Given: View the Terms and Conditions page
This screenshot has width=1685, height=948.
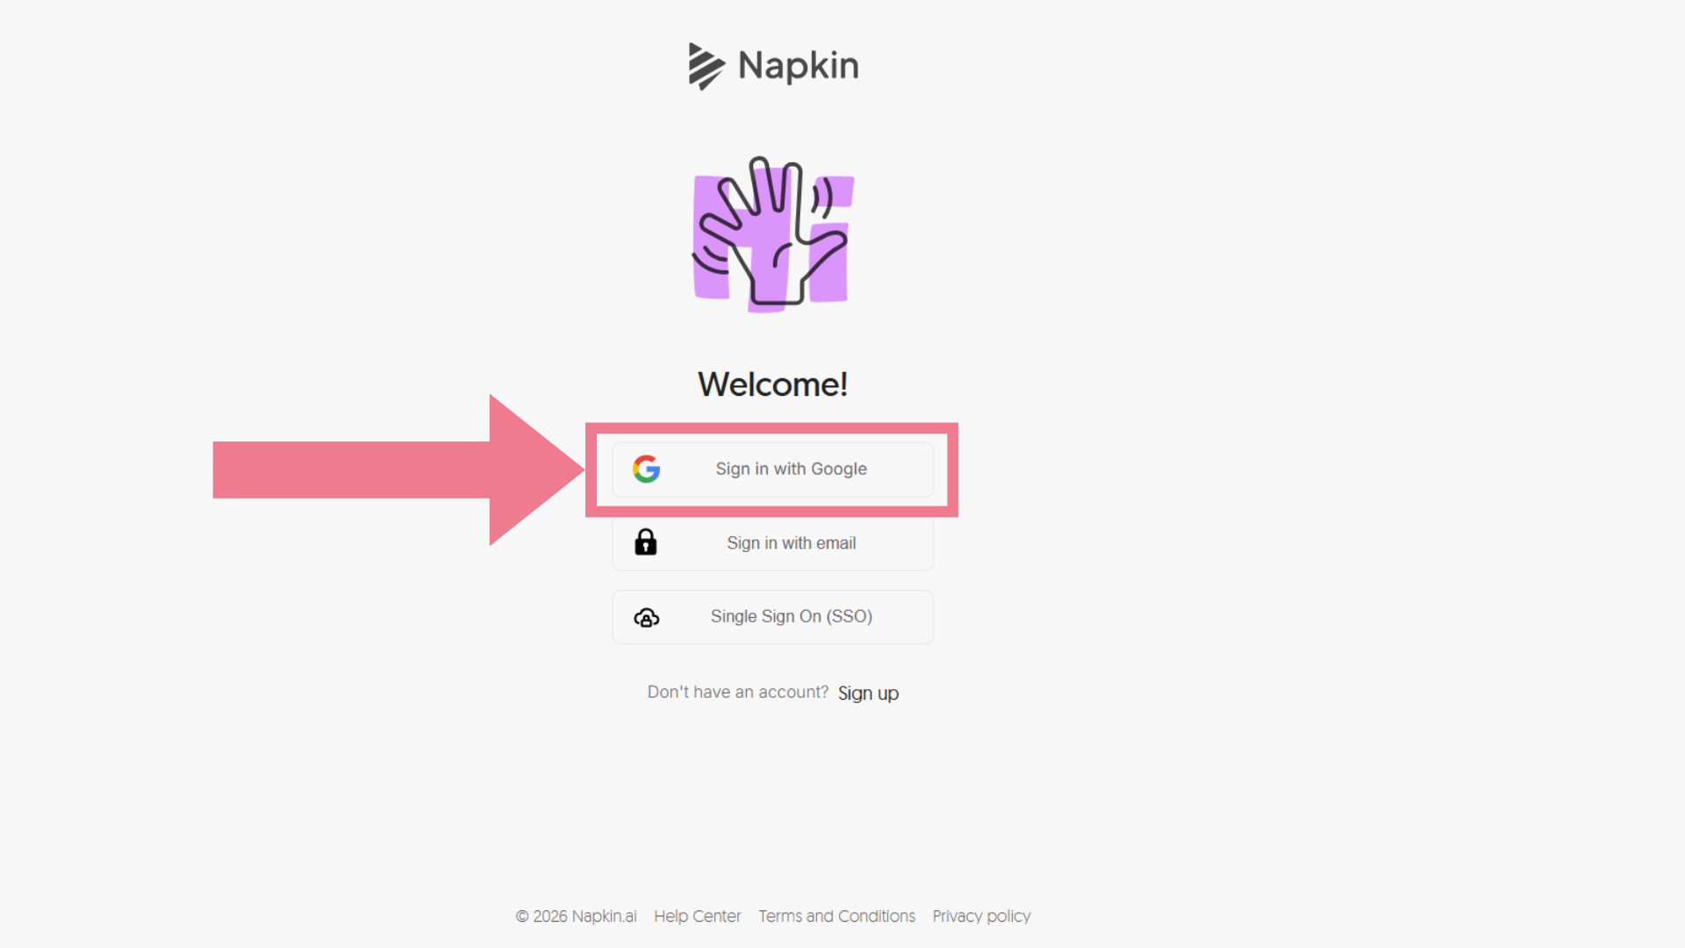Looking at the screenshot, I should 836,916.
